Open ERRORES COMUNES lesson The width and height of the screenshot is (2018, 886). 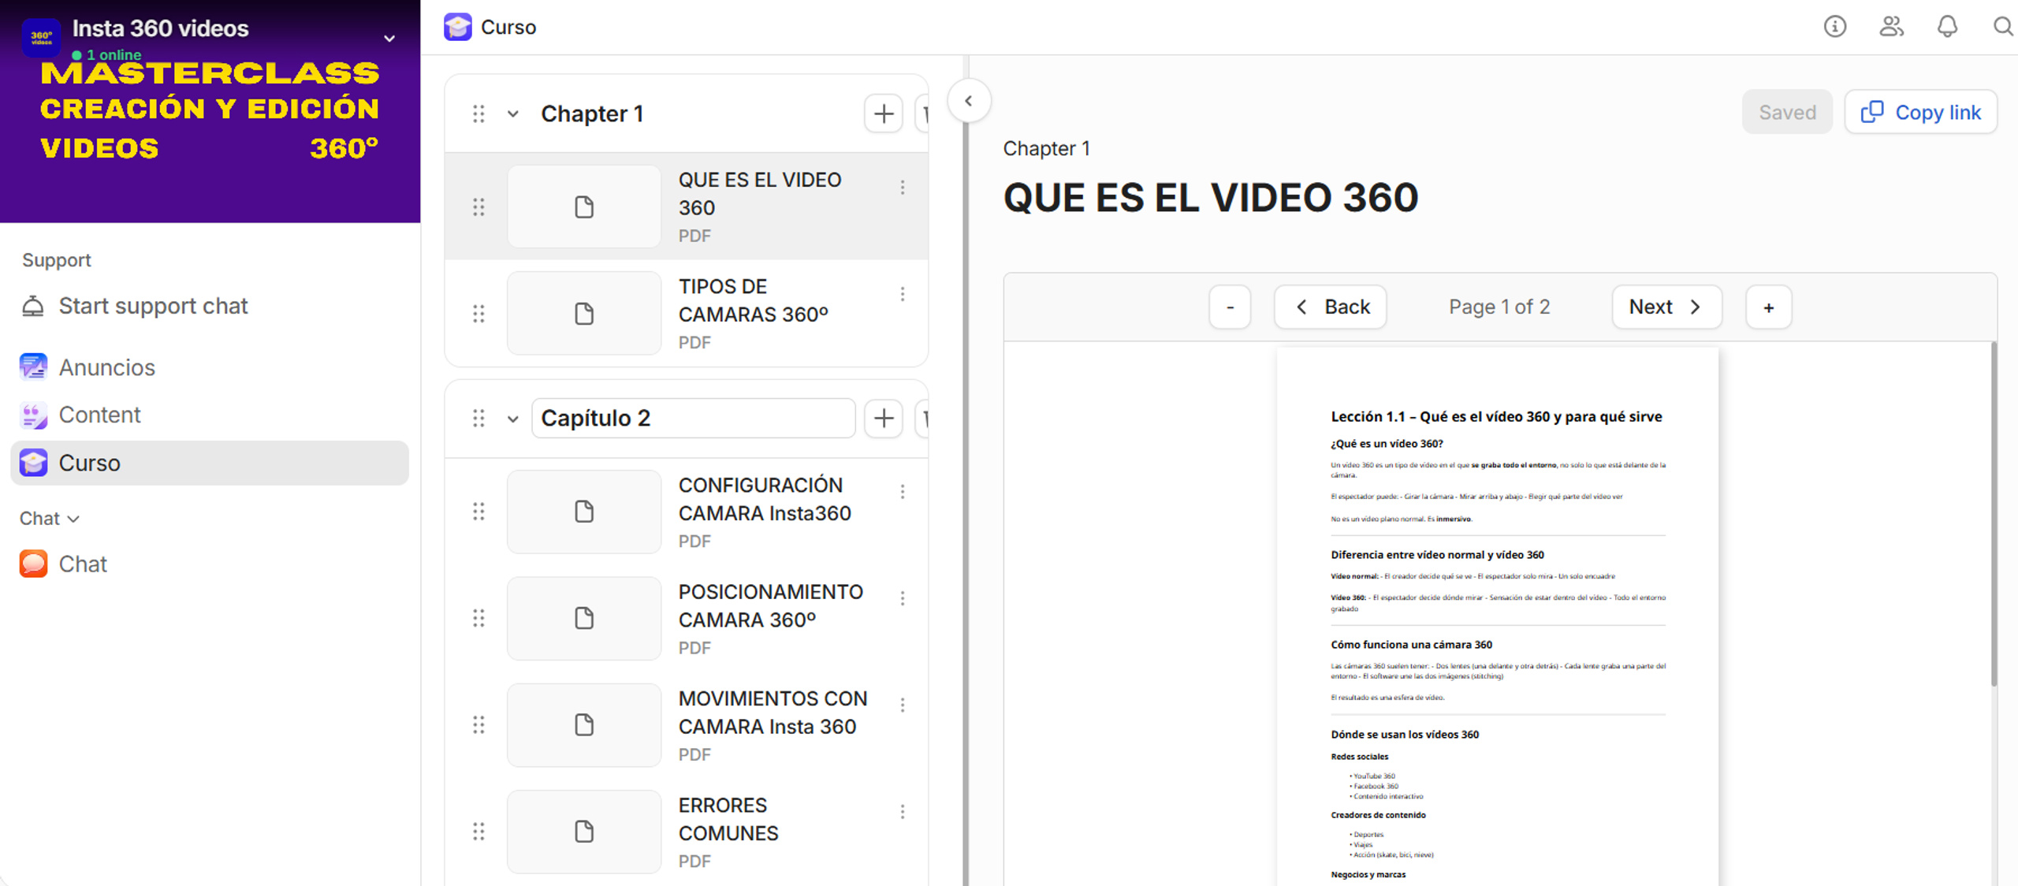pos(687,832)
